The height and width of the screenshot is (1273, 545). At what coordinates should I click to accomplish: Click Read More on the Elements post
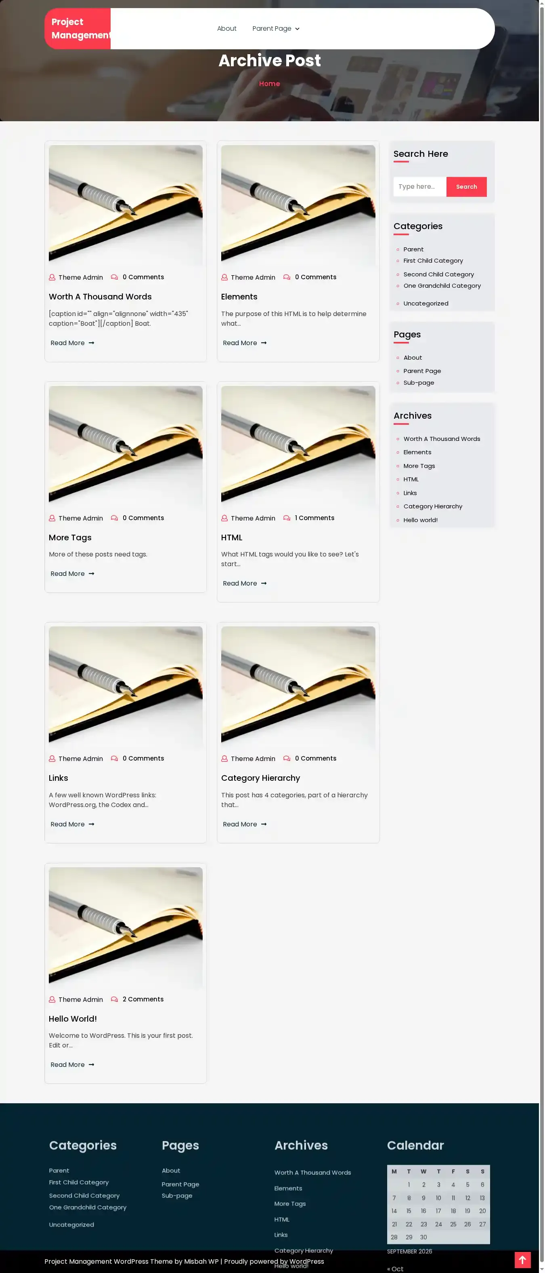pyautogui.click(x=244, y=343)
